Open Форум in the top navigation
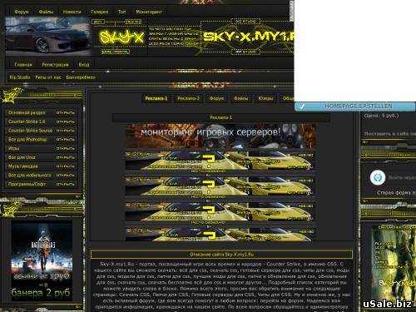 pyautogui.click(x=22, y=12)
